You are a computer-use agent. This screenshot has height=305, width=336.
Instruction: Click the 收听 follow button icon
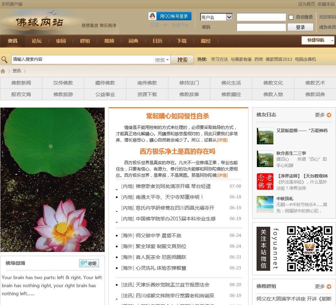(x=89, y=263)
